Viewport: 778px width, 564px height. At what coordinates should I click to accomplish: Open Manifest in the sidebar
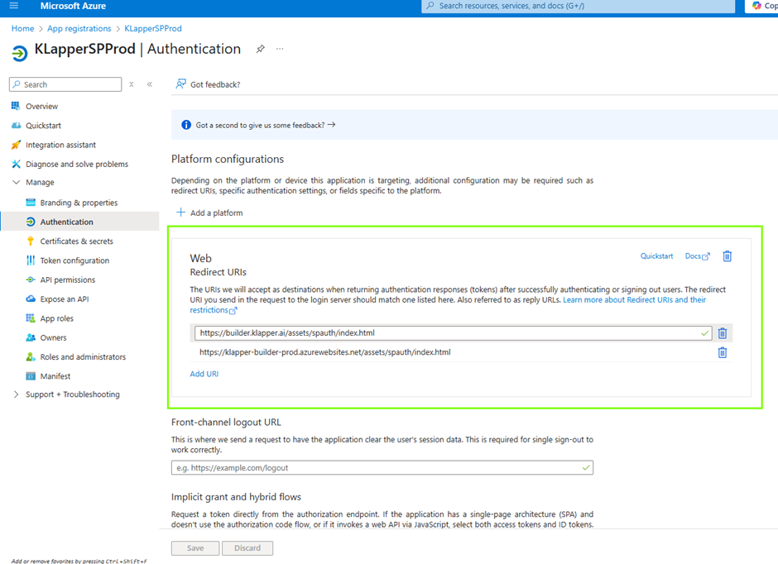pyautogui.click(x=55, y=376)
